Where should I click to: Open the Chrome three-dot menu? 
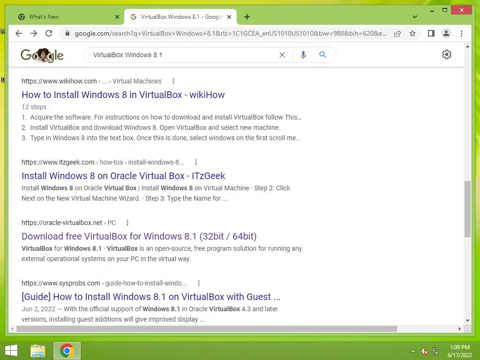[461, 33]
